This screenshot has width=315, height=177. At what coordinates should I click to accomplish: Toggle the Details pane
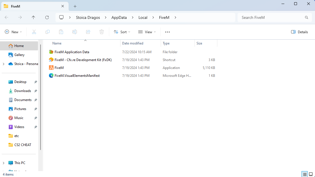(x=299, y=32)
